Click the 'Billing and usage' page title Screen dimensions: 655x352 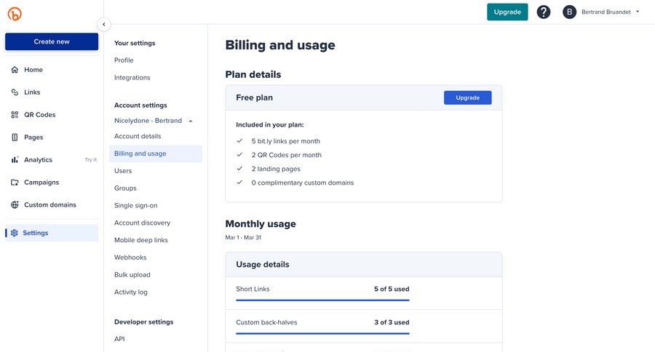point(280,45)
